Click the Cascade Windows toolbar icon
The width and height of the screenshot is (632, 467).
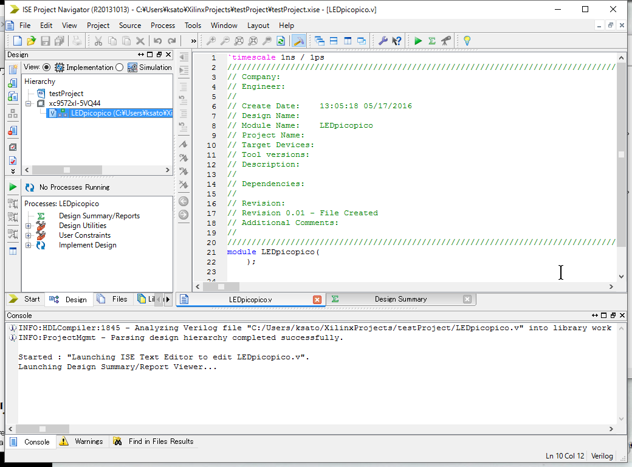pyautogui.click(x=320, y=41)
